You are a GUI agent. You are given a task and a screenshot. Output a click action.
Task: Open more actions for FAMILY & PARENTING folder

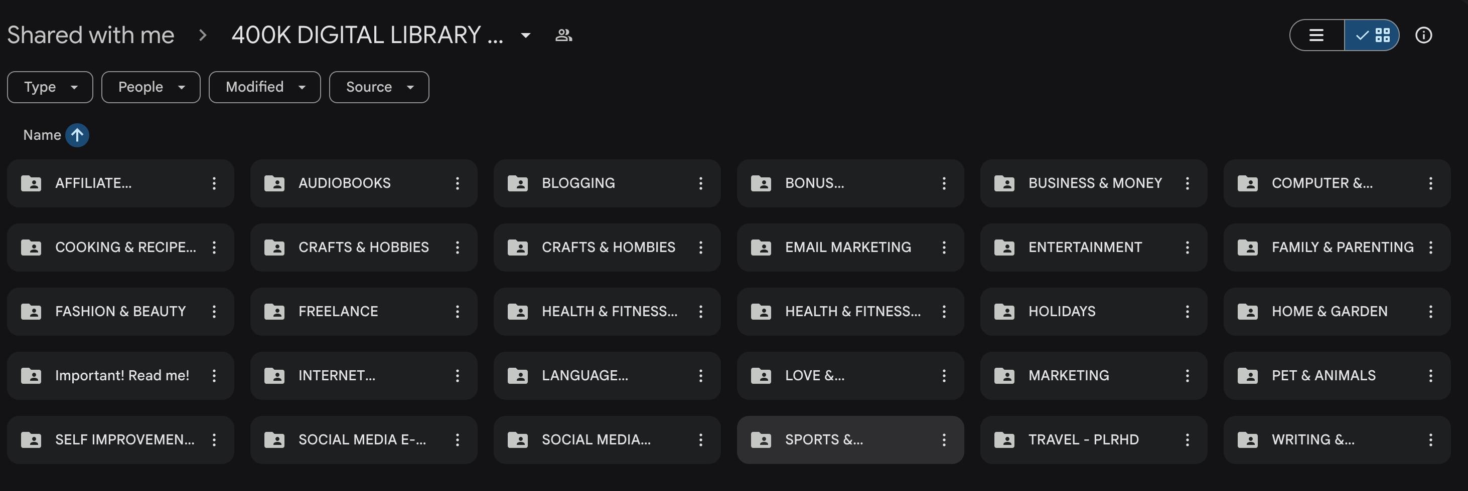pos(1431,248)
